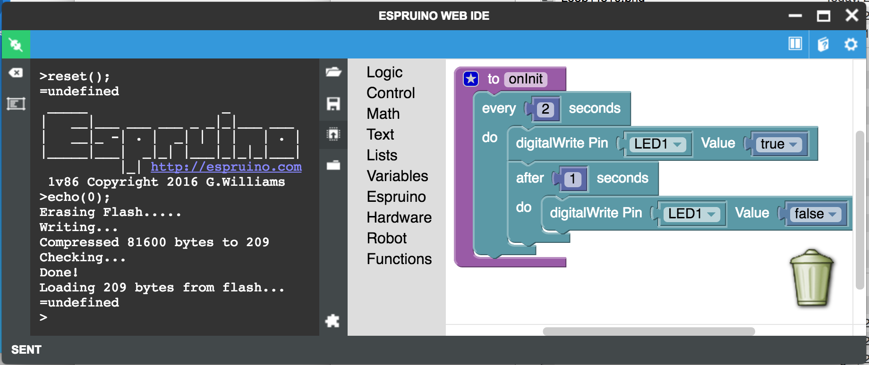Click the '1v86 Copyright 2016 G.Williams' text
869x365 pixels.
pyautogui.click(x=166, y=182)
